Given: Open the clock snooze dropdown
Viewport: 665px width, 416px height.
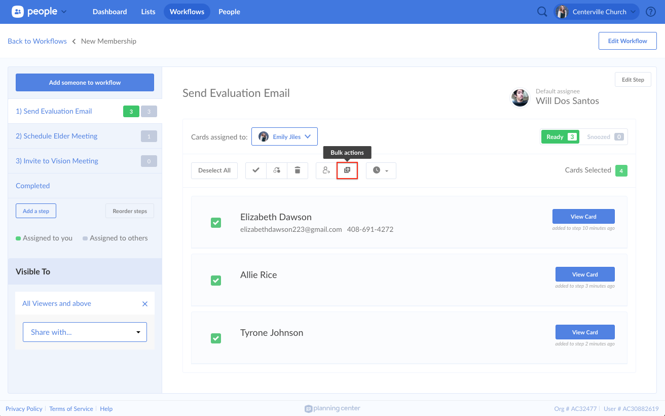Looking at the screenshot, I should (x=381, y=170).
